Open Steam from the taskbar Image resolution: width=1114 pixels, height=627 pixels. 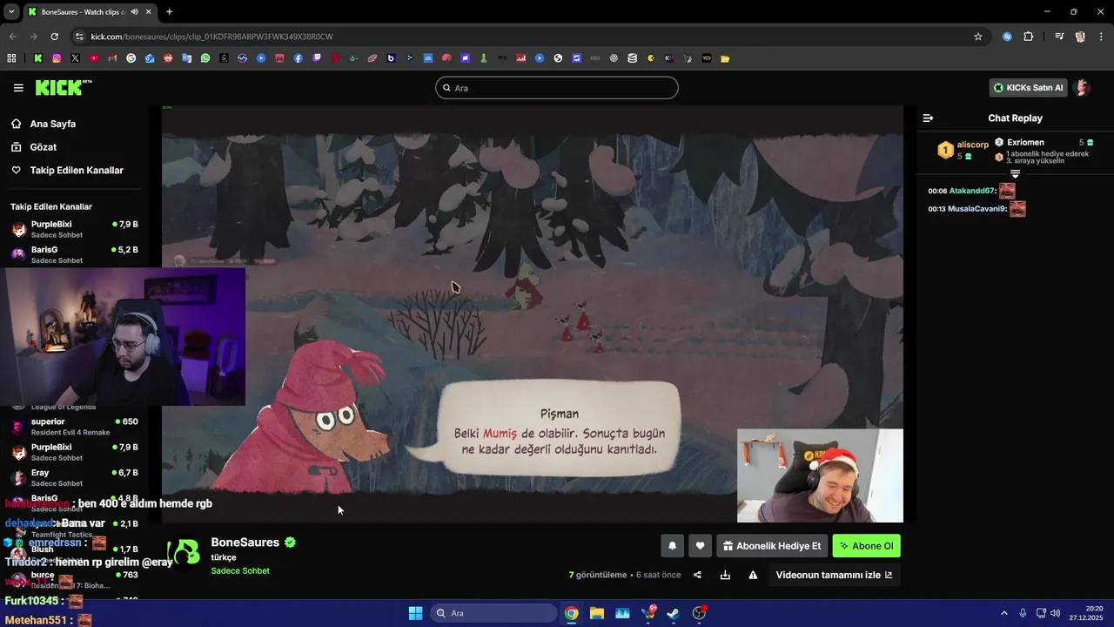coord(674,613)
